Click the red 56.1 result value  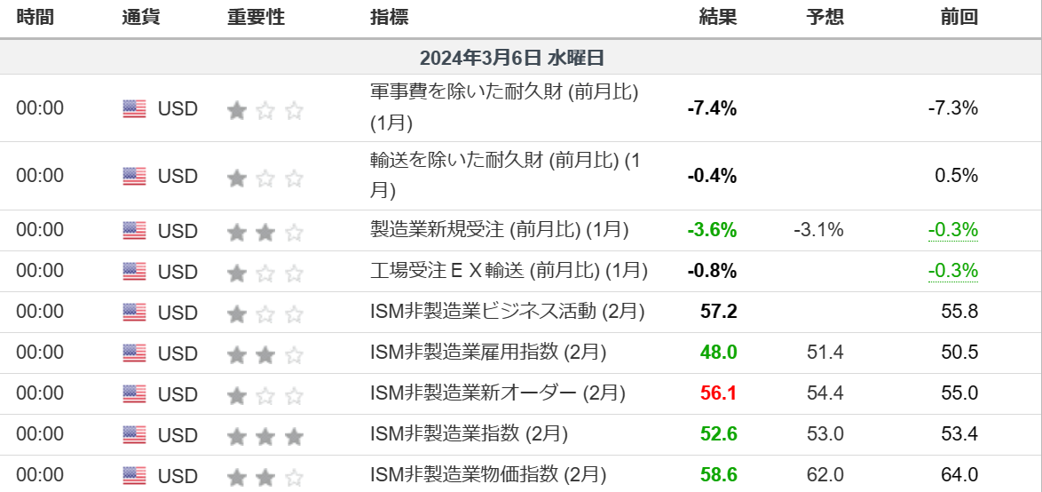pos(718,393)
